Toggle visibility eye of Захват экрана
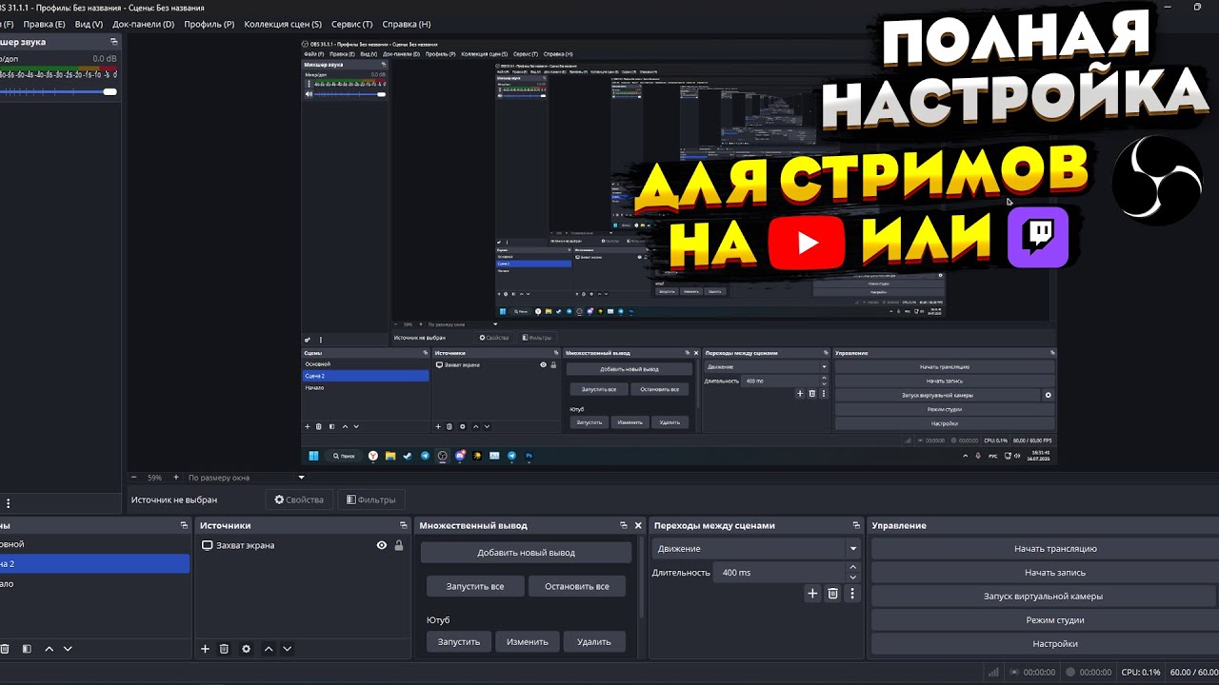Screen dimensions: 1219x685 pos(382,545)
